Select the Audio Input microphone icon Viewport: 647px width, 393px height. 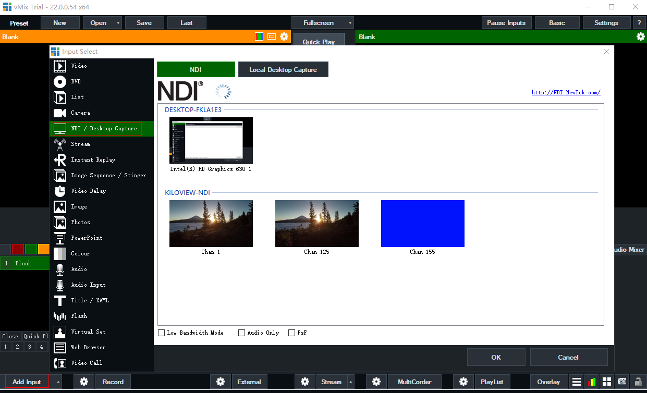point(60,285)
